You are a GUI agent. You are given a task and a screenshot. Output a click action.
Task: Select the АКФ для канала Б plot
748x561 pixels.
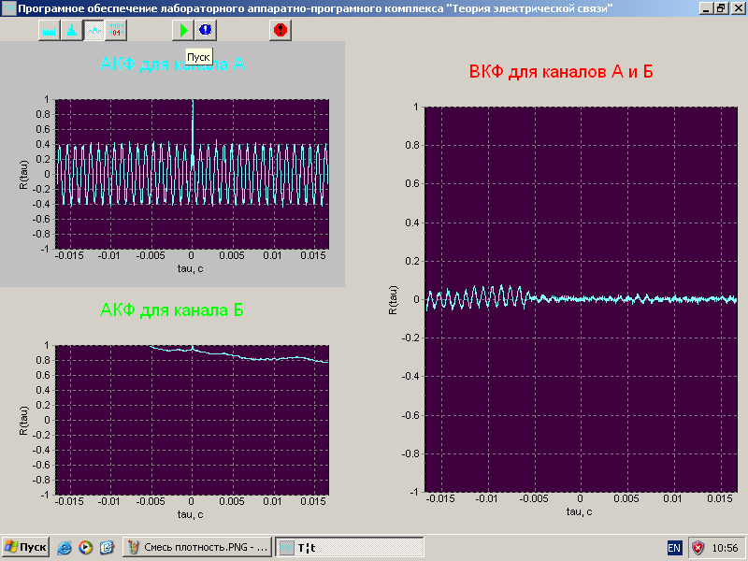(x=193, y=420)
